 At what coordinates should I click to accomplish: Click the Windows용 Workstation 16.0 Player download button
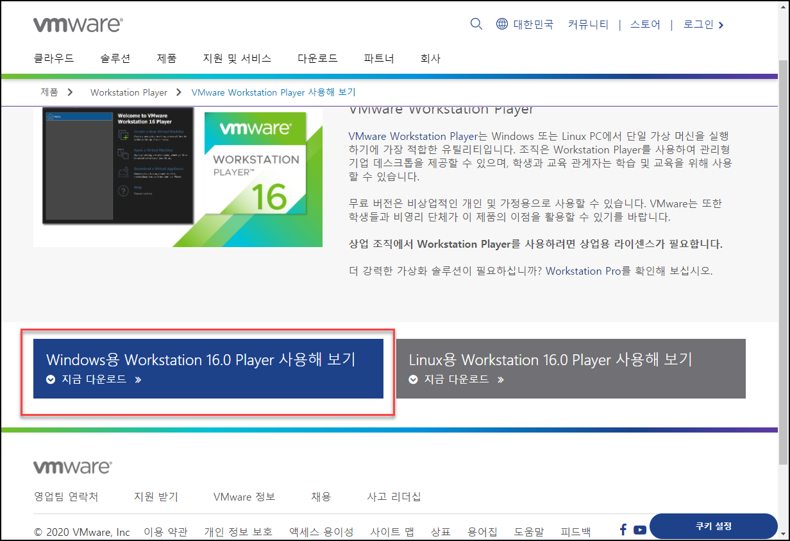click(208, 368)
